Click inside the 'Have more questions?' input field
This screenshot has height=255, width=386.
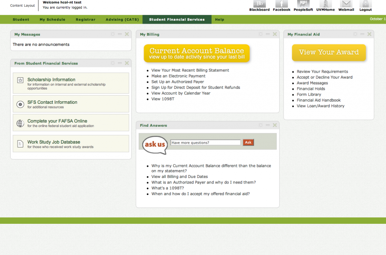(205, 142)
